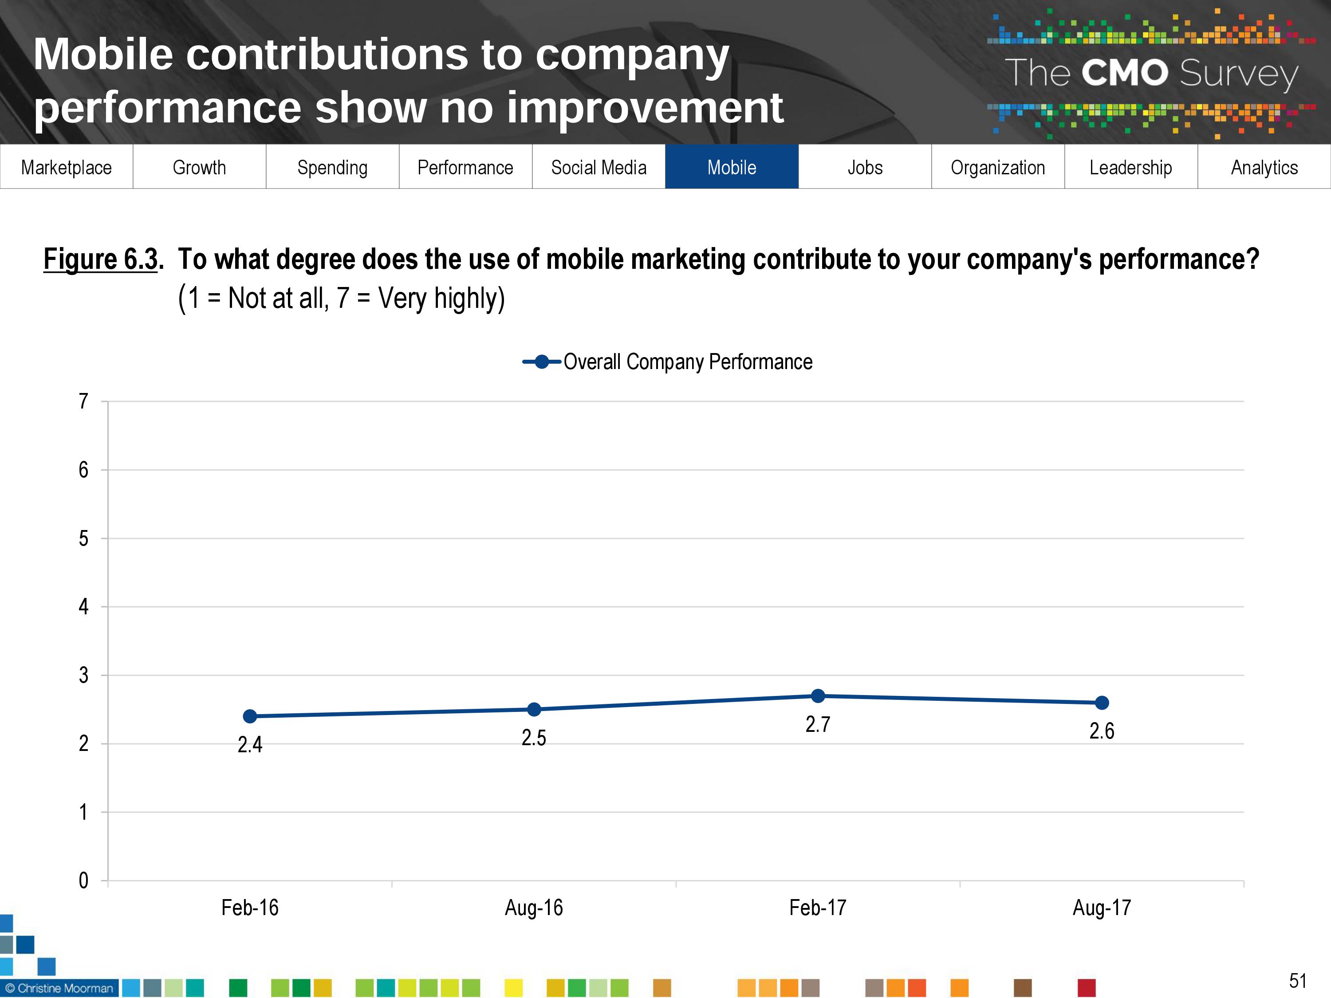This screenshot has width=1331, height=998.
Task: Select the Aug-17 data point marker
Action: click(x=1102, y=703)
